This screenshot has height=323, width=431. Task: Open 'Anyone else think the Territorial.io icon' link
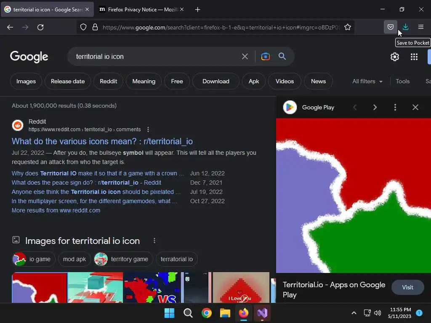(x=96, y=192)
